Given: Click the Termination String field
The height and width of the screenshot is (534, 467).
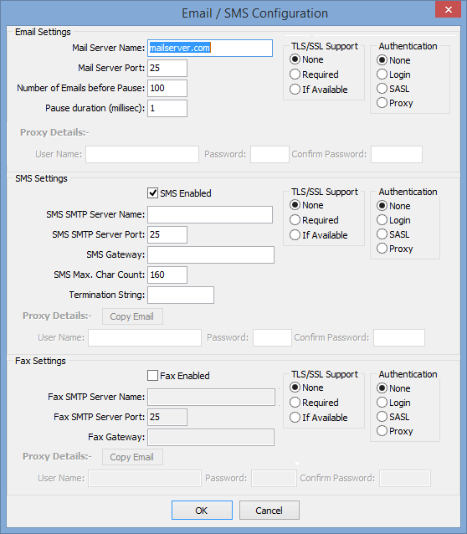Looking at the screenshot, I should [181, 295].
